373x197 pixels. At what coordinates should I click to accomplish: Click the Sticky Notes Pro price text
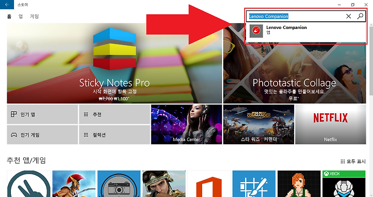(x=114, y=98)
